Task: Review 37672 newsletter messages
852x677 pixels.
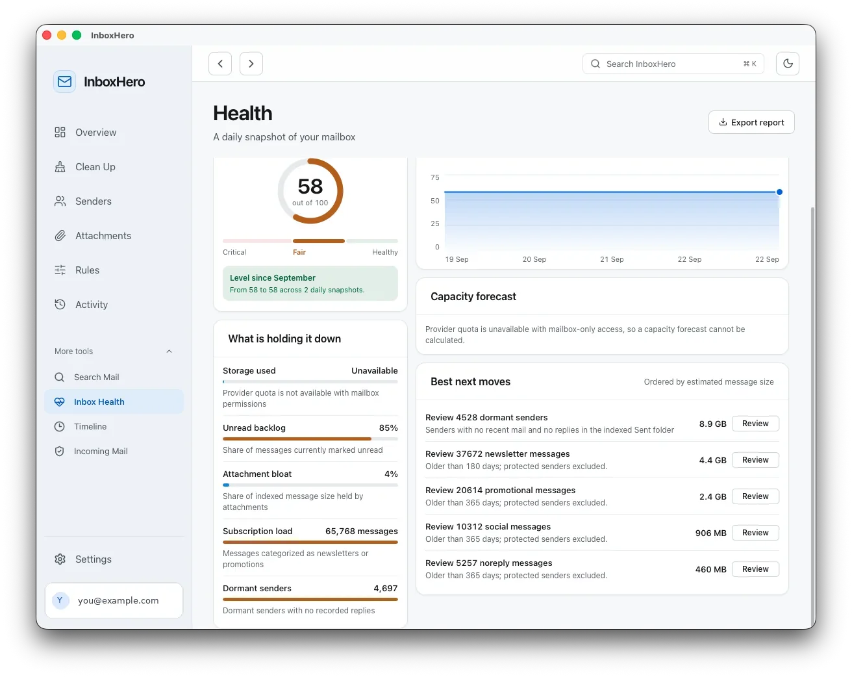Action: [x=755, y=460]
